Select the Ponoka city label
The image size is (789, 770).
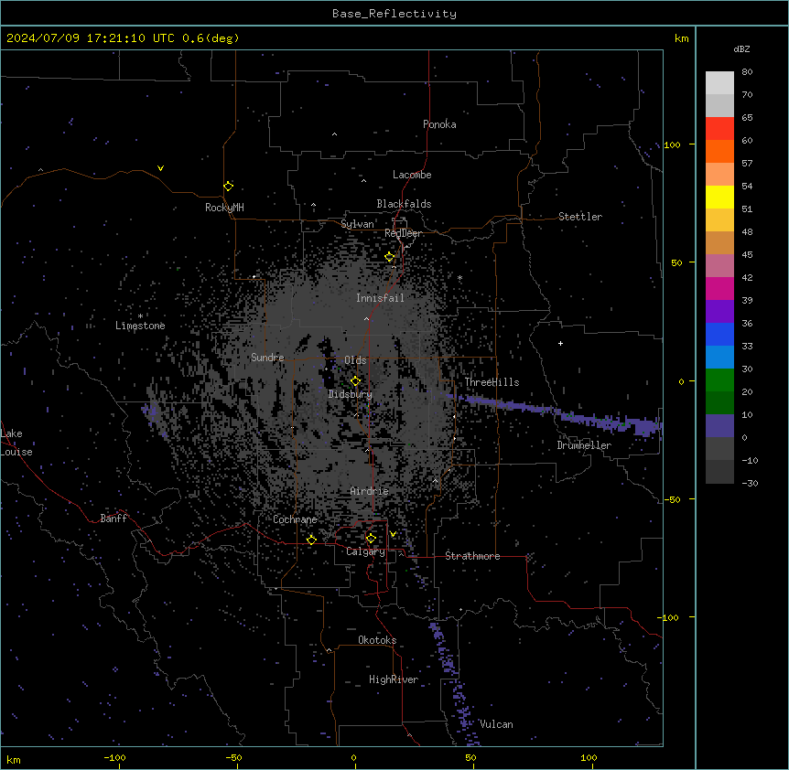tap(439, 124)
